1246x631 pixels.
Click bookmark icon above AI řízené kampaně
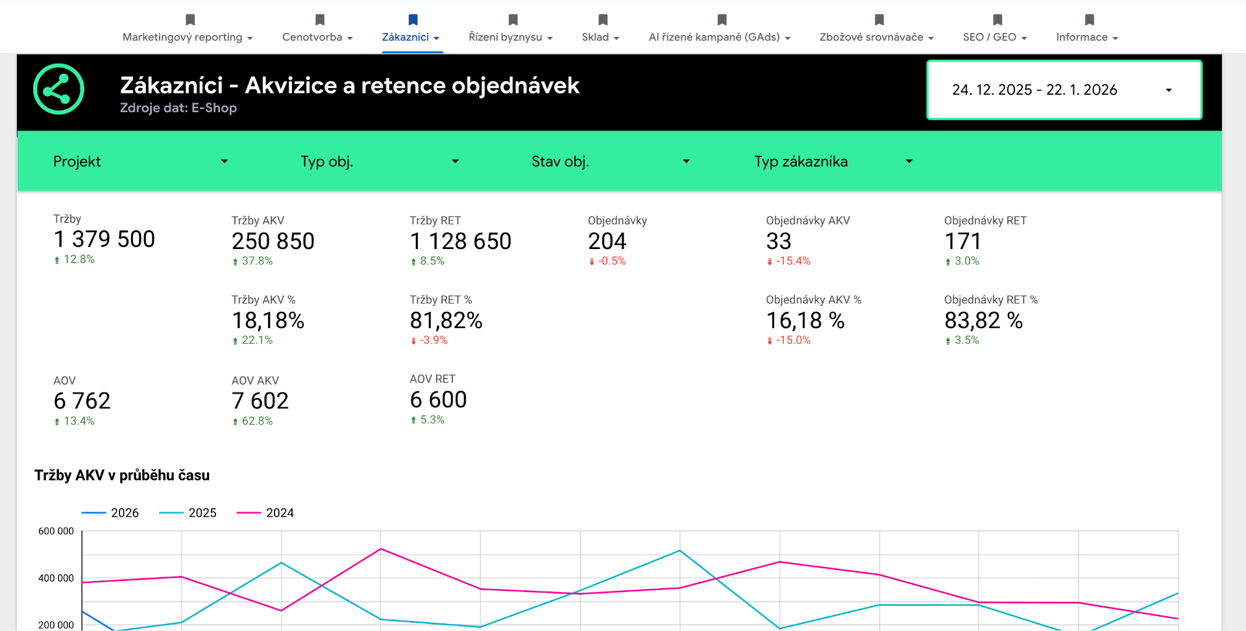tap(722, 19)
